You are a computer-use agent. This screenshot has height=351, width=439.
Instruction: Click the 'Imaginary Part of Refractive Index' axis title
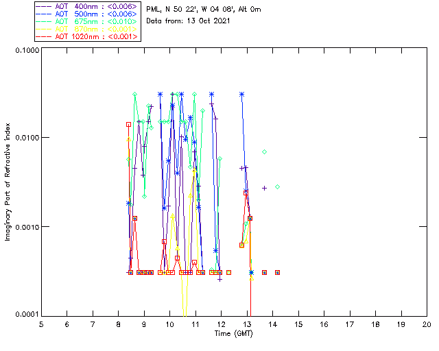(9, 182)
